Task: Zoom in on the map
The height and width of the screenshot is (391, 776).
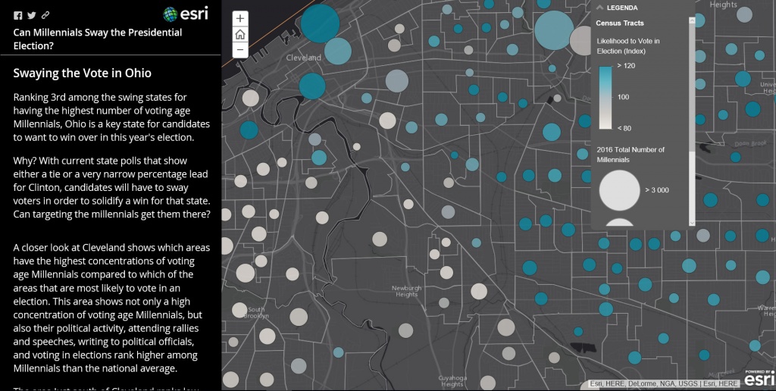Action: pyautogui.click(x=240, y=19)
